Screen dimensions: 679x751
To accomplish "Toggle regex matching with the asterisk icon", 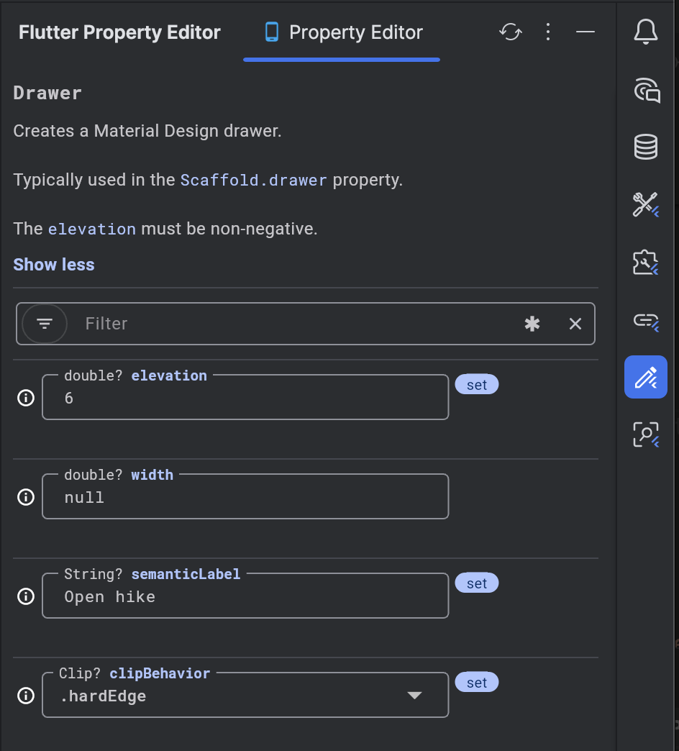I will (x=532, y=323).
